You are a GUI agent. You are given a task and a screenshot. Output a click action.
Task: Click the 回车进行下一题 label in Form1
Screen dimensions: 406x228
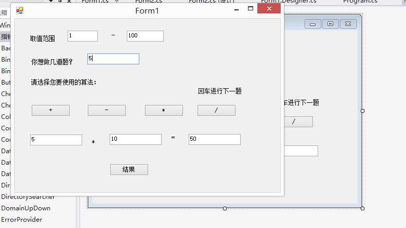click(220, 91)
